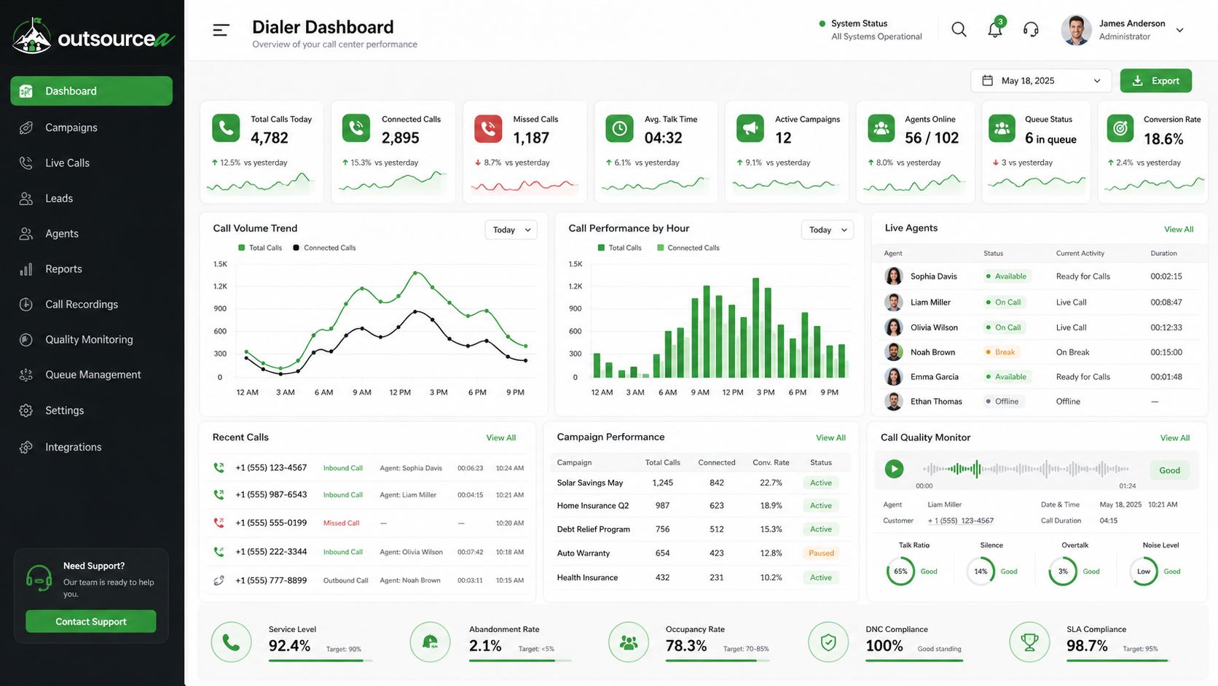Click the SLA Compliance trophy icon
This screenshot has width=1218, height=686.
tap(1029, 642)
